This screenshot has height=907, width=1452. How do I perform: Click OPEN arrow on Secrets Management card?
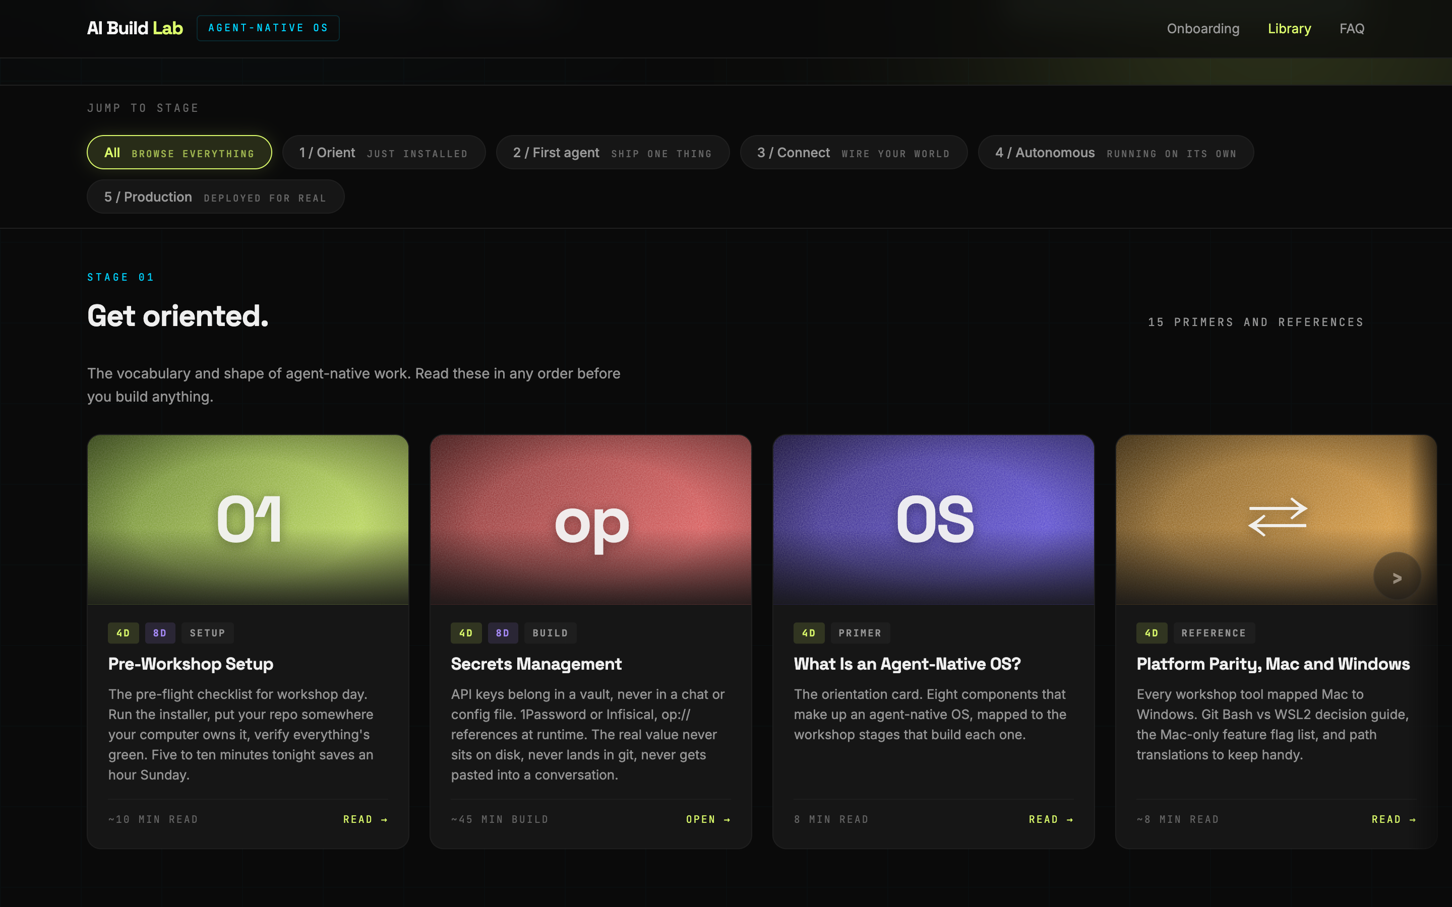(708, 819)
